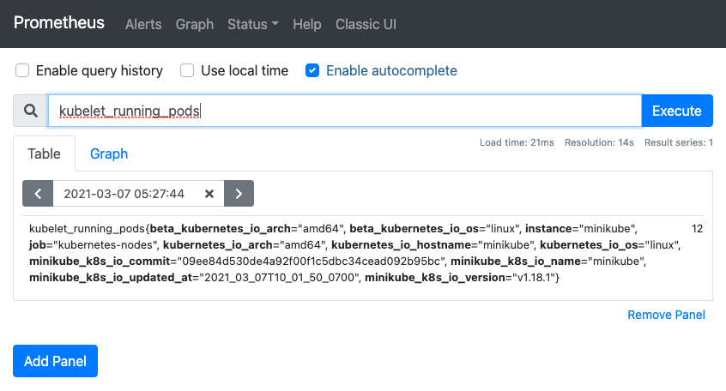Click the Prometheus brand logo

[x=59, y=22]
